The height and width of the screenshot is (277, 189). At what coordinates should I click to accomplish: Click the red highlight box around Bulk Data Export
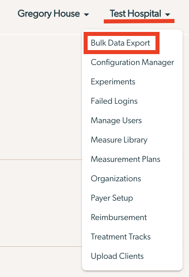pos(122,43)
